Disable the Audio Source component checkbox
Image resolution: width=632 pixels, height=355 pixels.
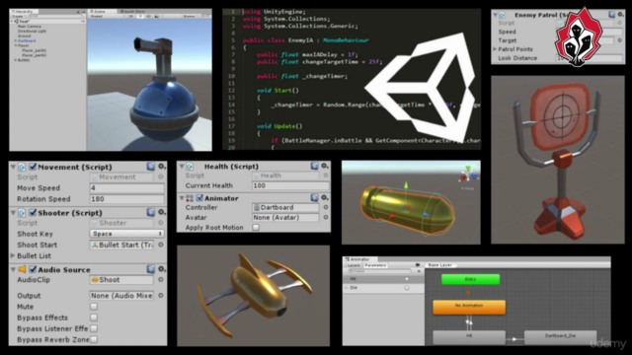pyautogui.click(x=33, y=269)
